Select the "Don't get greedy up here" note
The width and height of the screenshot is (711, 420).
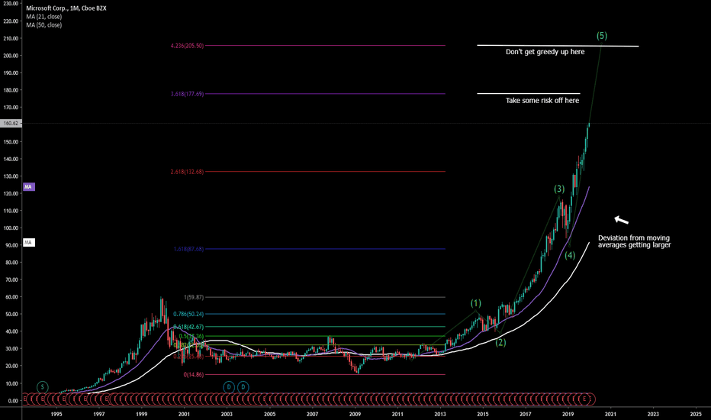545,52
